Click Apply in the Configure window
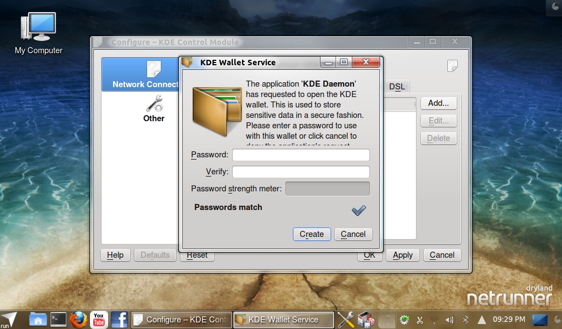The width and height of the screenshot is (562, 329). coord(402,255)
